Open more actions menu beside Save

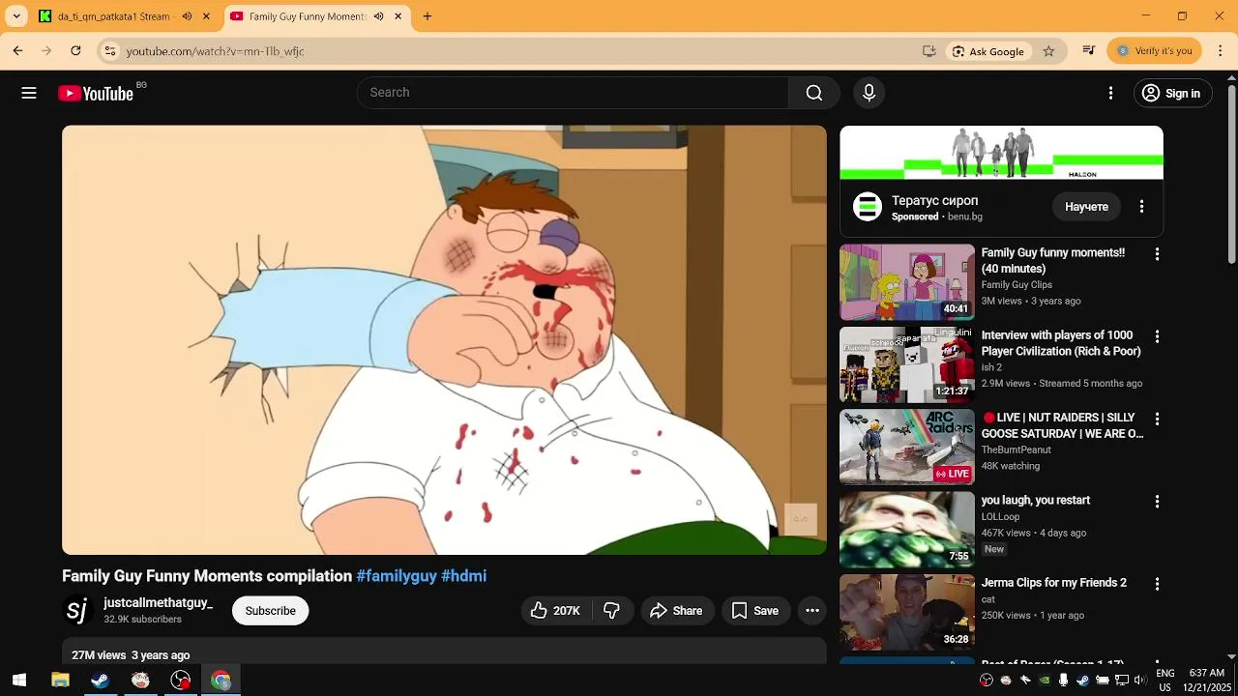coord(812,611)
